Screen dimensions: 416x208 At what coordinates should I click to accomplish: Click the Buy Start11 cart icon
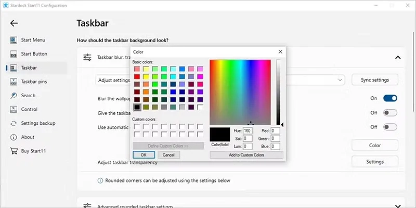[14, 151]
